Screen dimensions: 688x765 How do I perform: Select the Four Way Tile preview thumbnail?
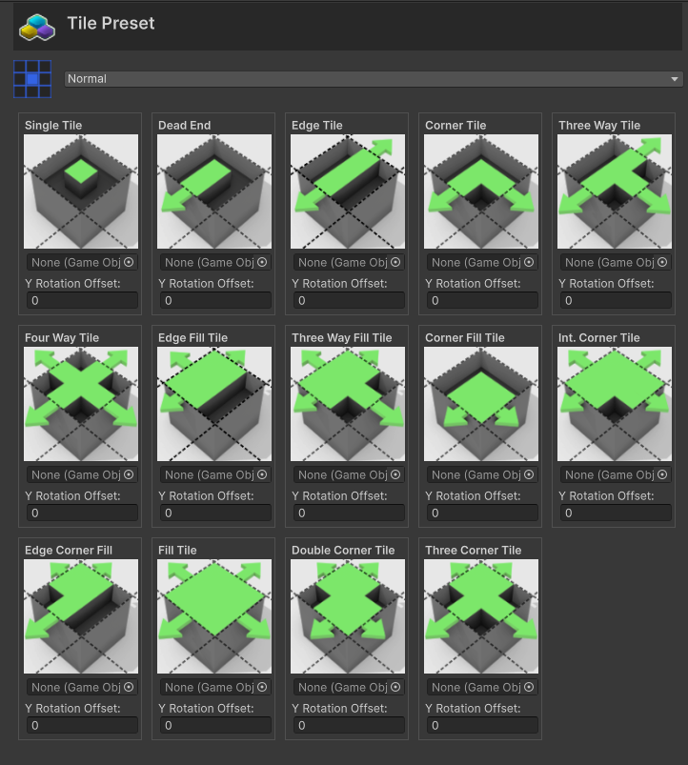click(81, 404)
